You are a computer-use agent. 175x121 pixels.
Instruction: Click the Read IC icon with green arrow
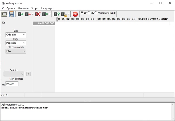tap(21, 14)
